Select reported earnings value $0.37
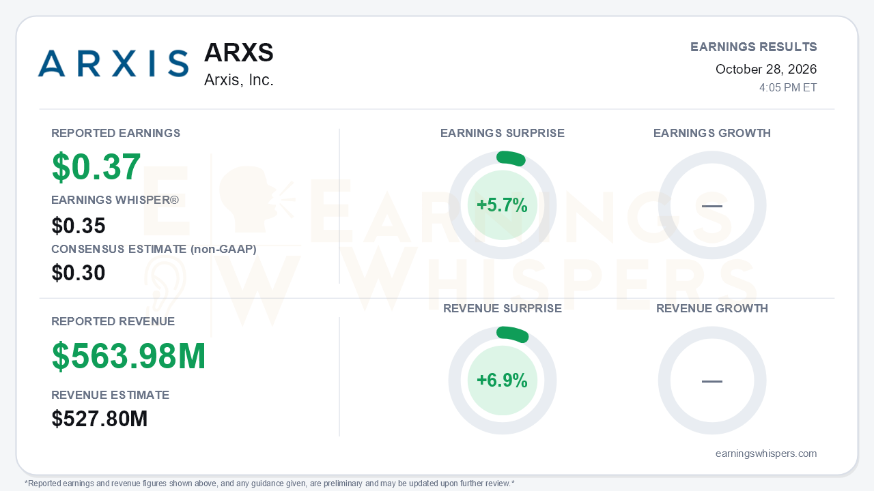 96,167
